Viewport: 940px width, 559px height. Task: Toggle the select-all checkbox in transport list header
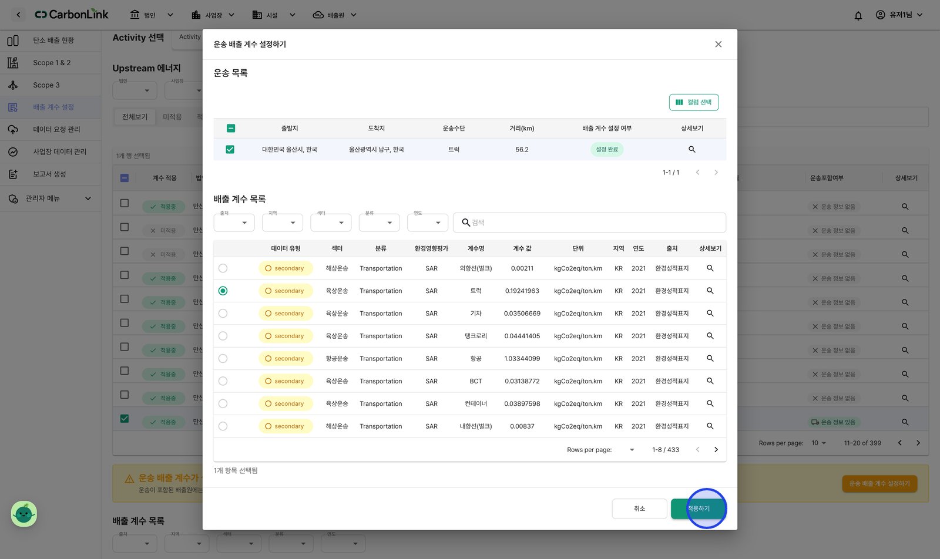click(x=231, y=128)
